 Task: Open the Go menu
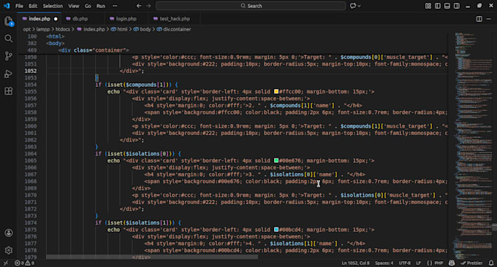click(x=88, y=6)
